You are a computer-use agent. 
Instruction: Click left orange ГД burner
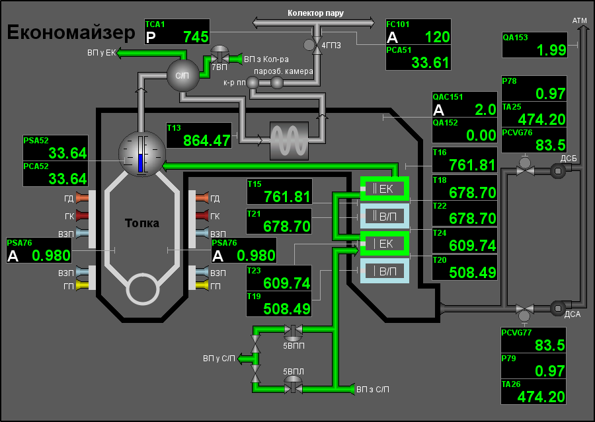click(x=83, y=197)
